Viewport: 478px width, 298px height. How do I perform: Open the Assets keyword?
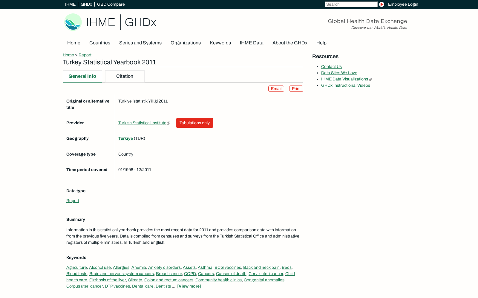pos(189,268)
